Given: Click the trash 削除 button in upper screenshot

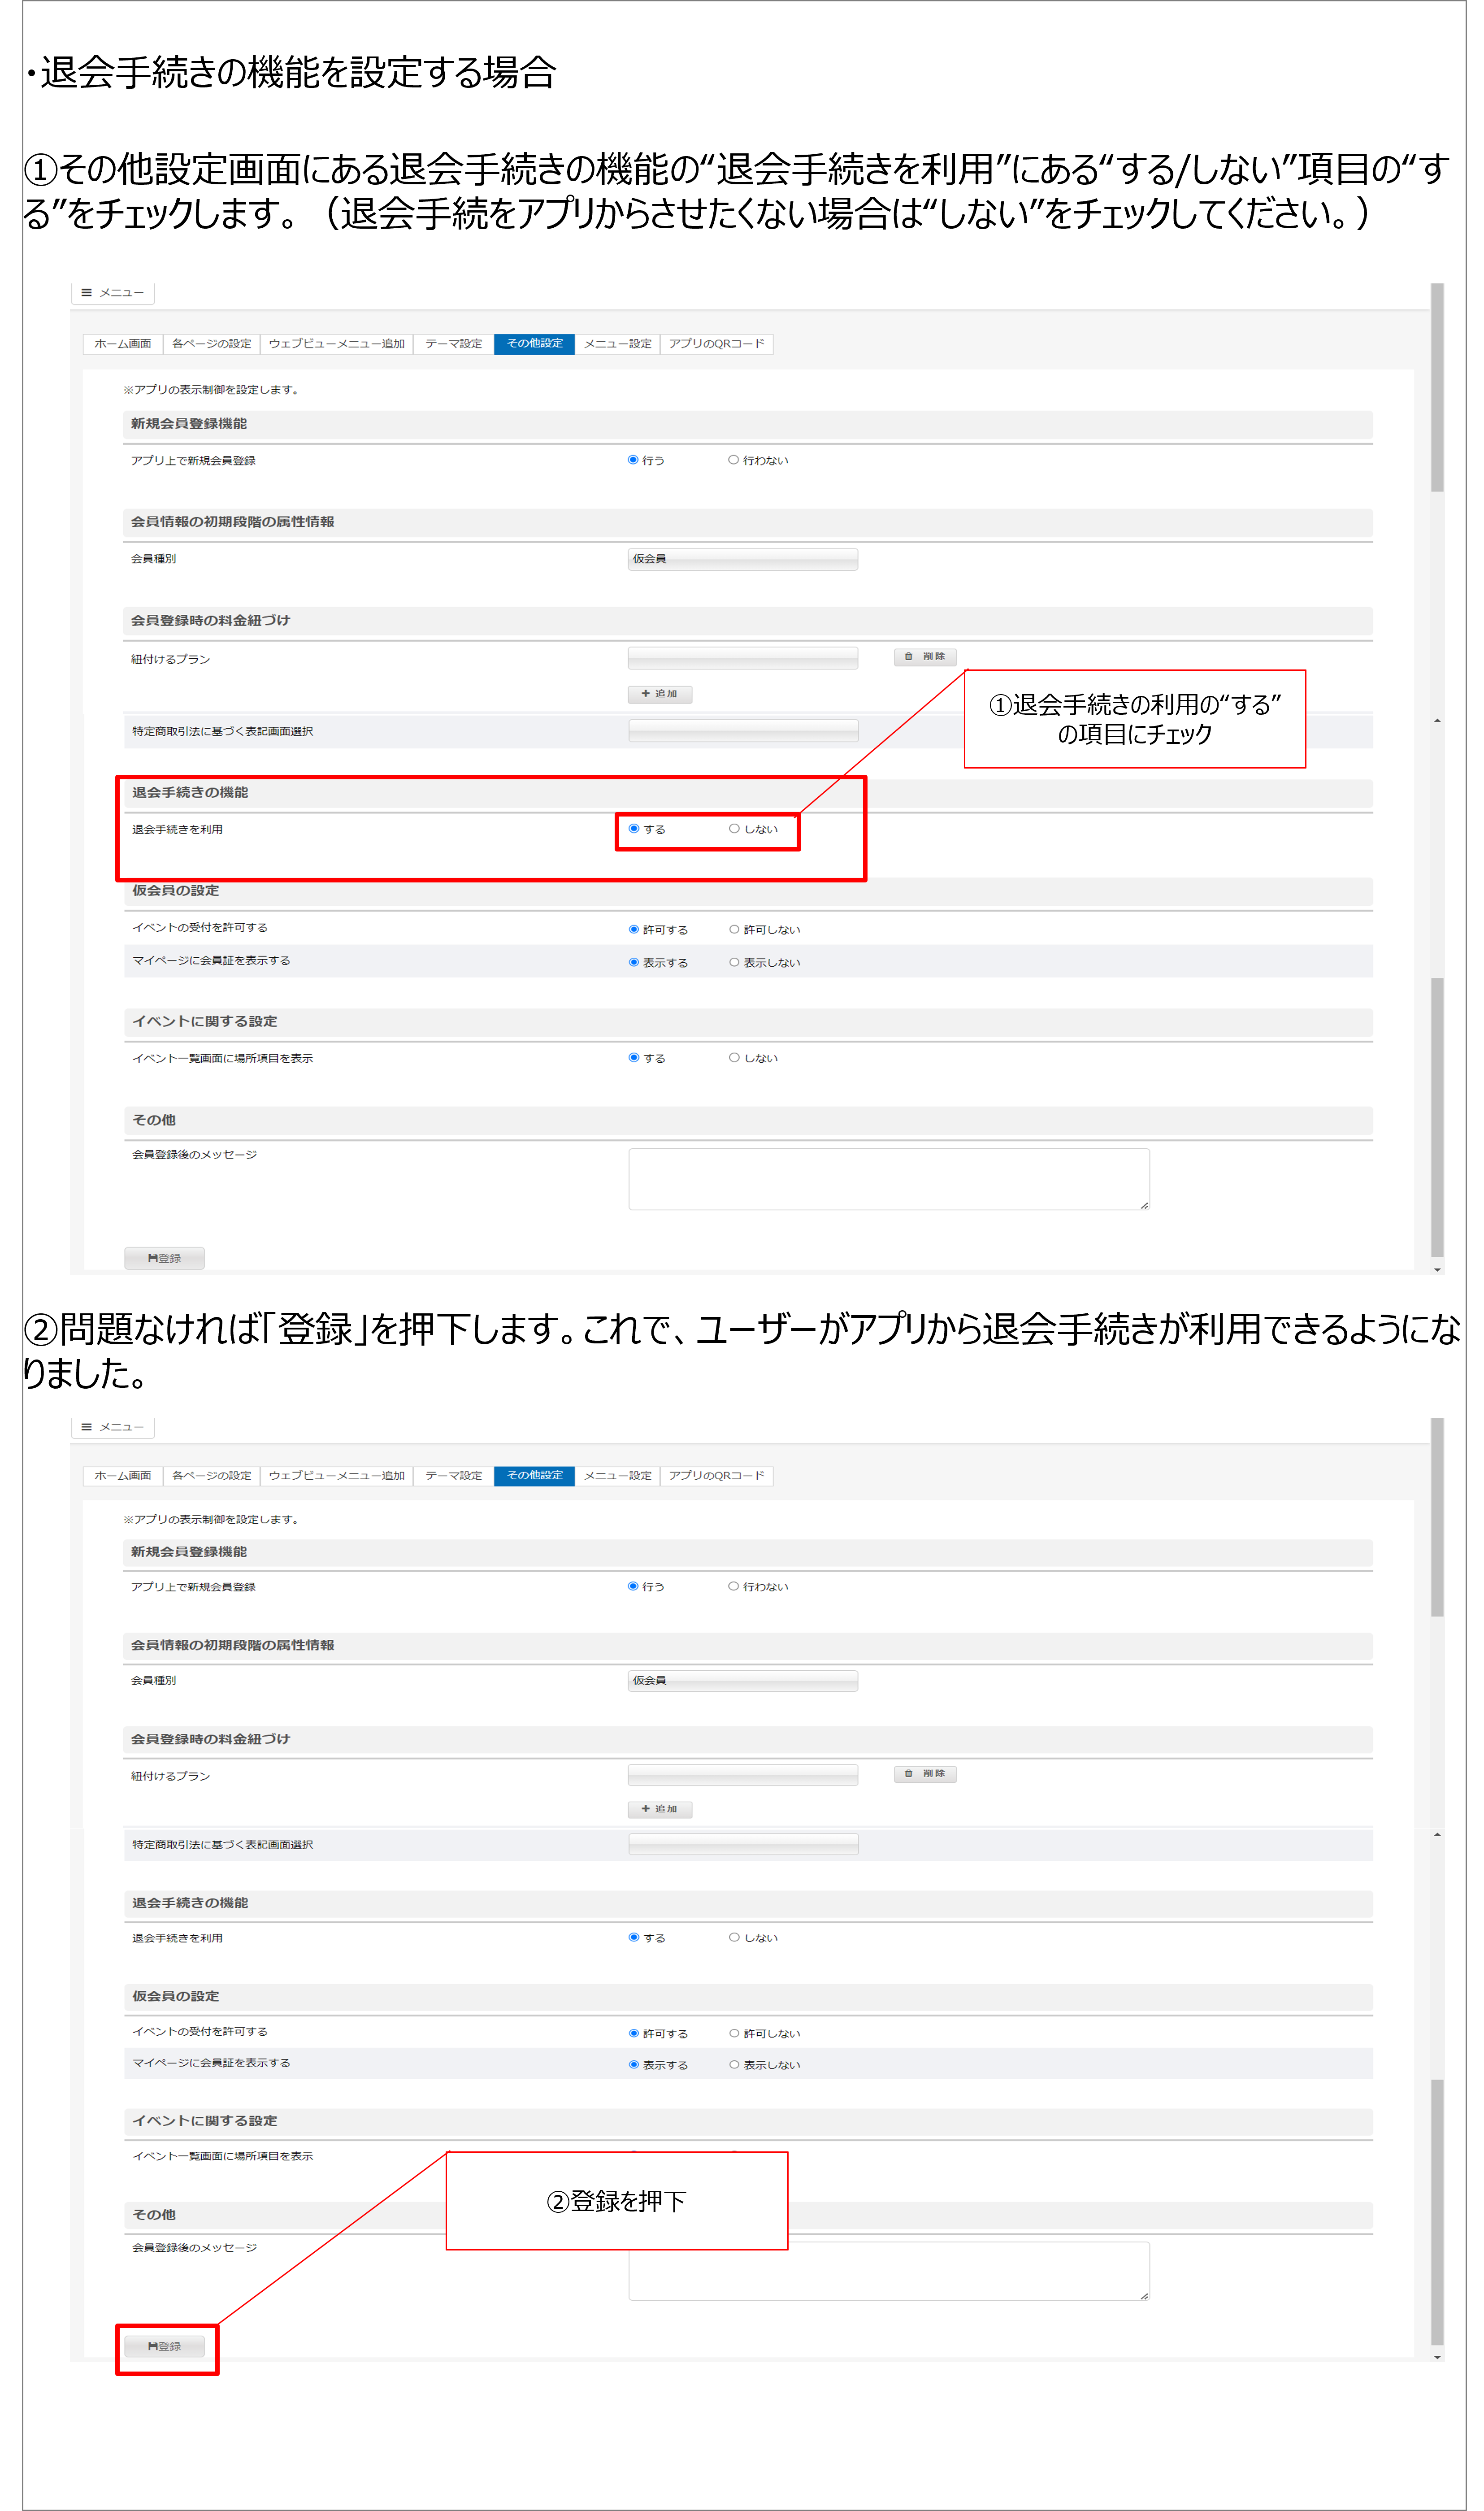Looking at the screenshot, I should 925,657.
